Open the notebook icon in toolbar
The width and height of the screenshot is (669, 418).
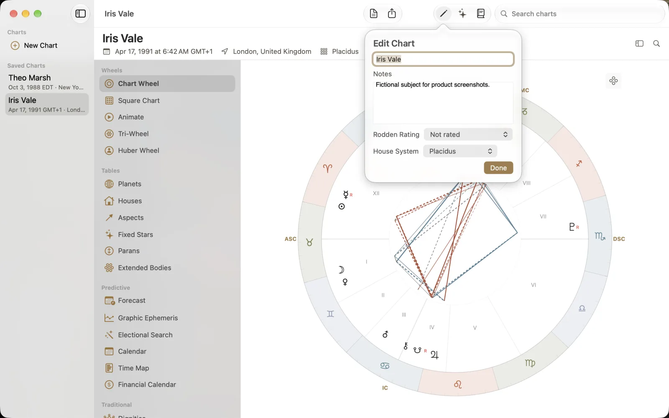(481, 14)
